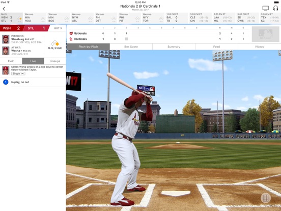
Task: Select the Field tab
Action: pyautogui.click(x=11, y=61)
